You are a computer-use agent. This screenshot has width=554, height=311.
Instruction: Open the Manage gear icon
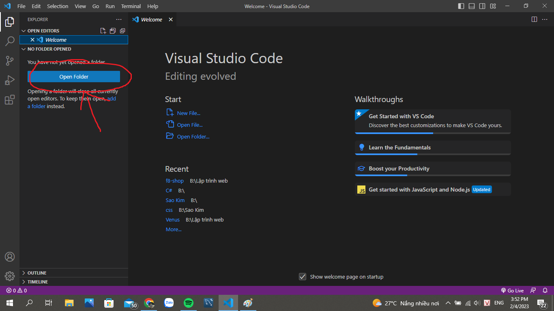[x=9, y=276]
